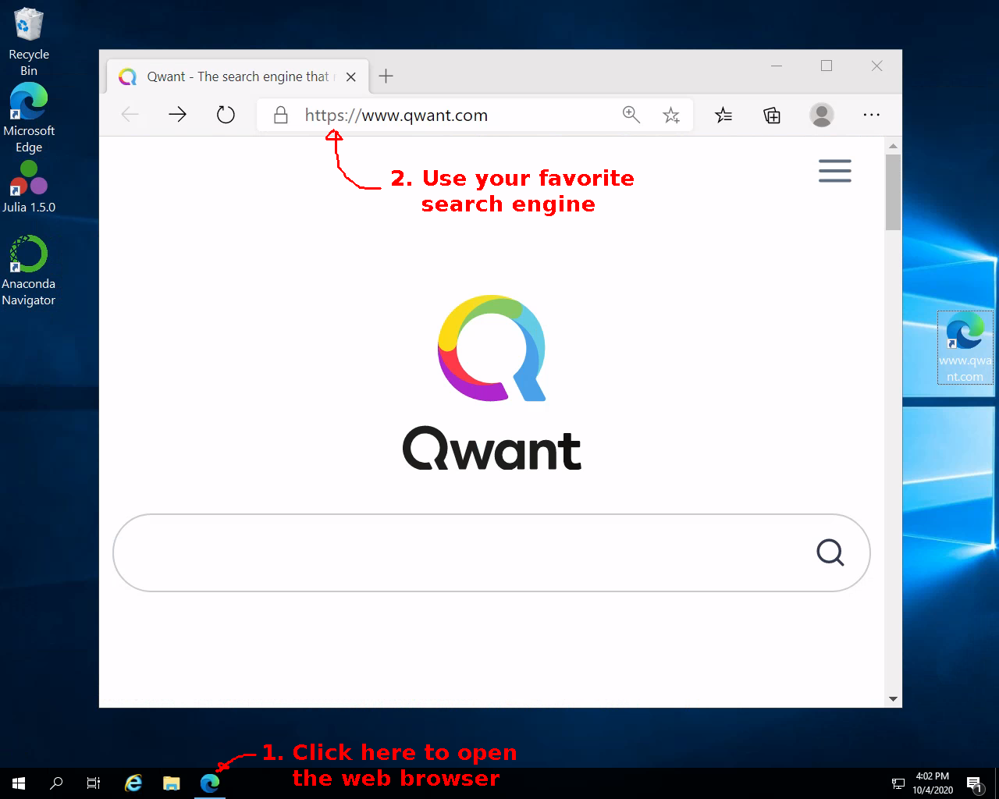The width and height of the screenshot is (999, 799).
Task: Select the www.qwant.com desktop shortcut
Action: (965, 347)
